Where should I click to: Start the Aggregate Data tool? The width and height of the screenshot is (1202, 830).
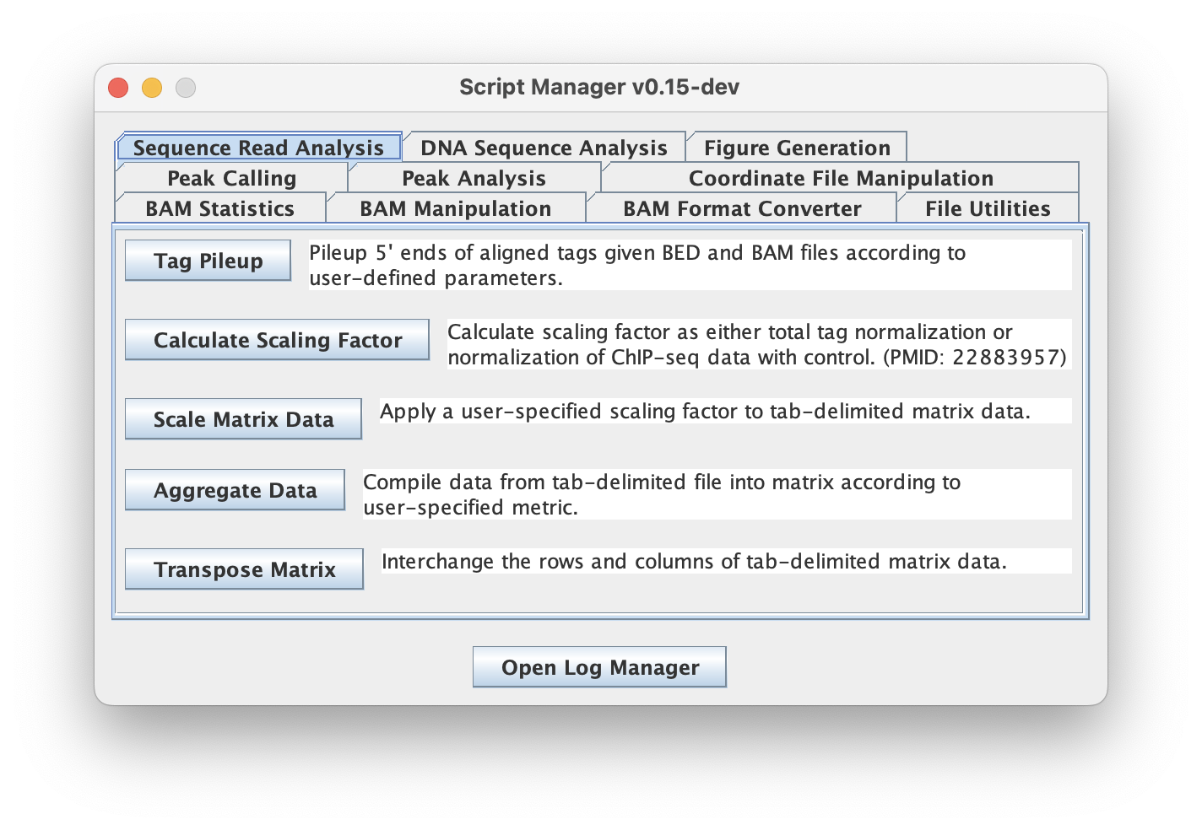235,490
